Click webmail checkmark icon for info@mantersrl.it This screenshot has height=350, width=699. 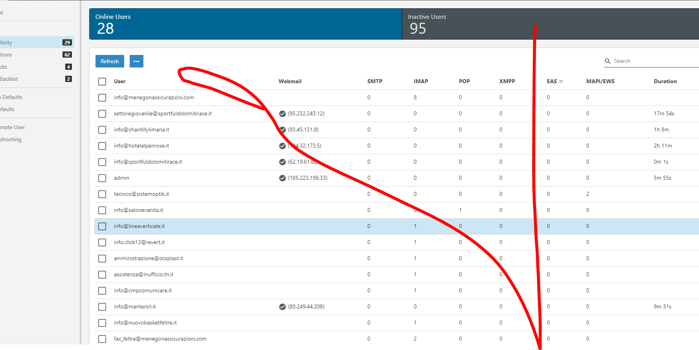click(282, 307)
